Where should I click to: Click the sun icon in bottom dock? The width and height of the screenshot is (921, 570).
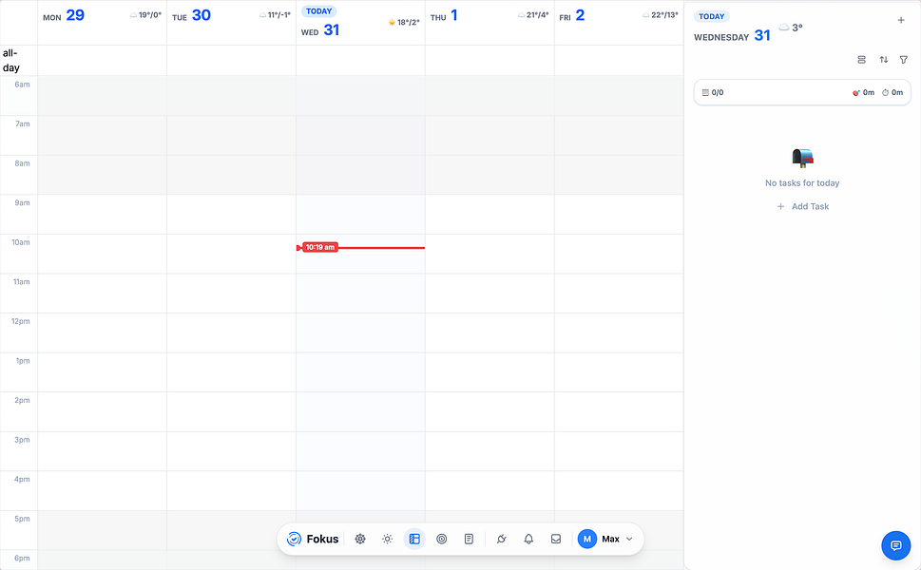pyautogui.click(x=387, y=539)
